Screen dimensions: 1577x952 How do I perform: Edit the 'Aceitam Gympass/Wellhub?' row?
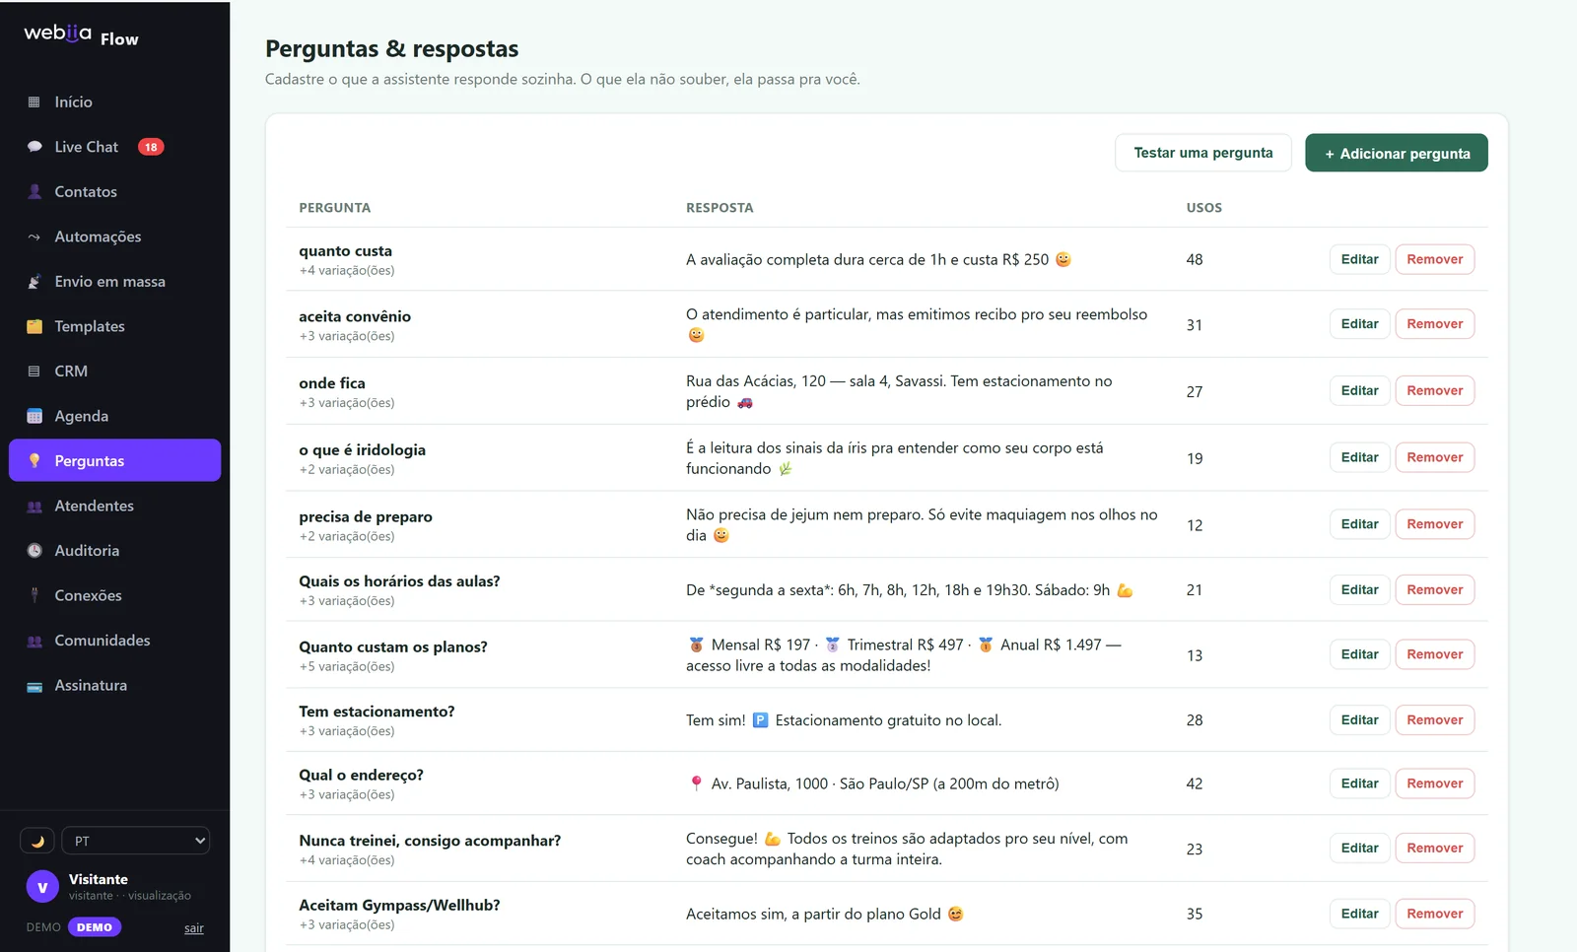click(x=1359, y=914)
